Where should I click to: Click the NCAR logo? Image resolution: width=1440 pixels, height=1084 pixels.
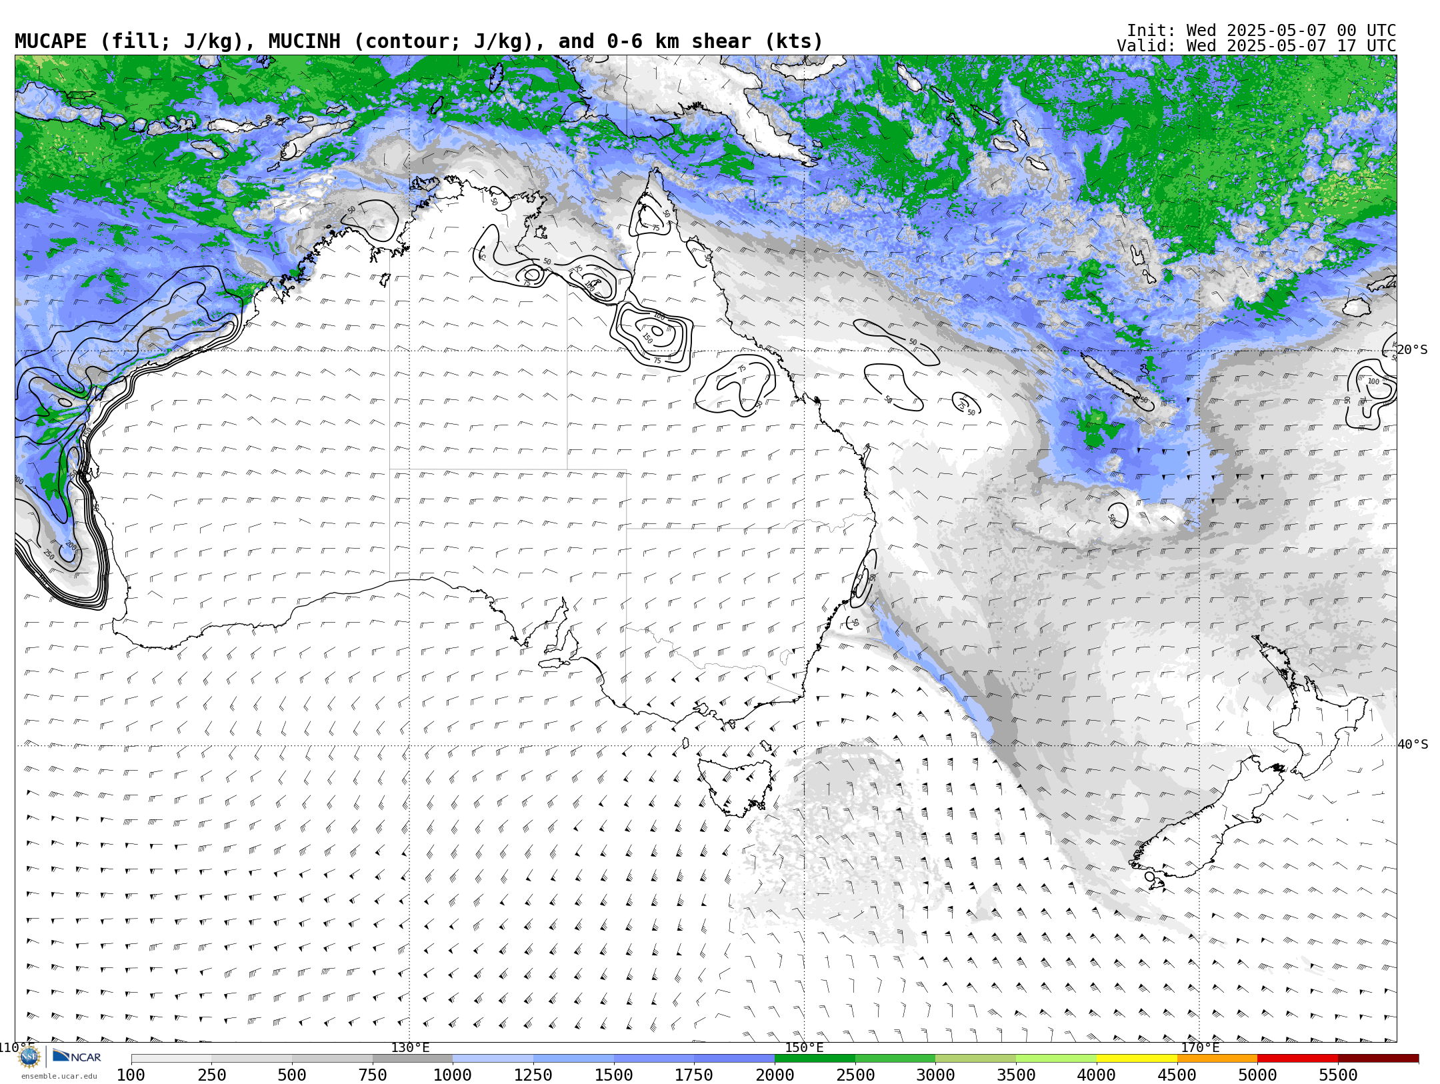[x=77, y=1056]
